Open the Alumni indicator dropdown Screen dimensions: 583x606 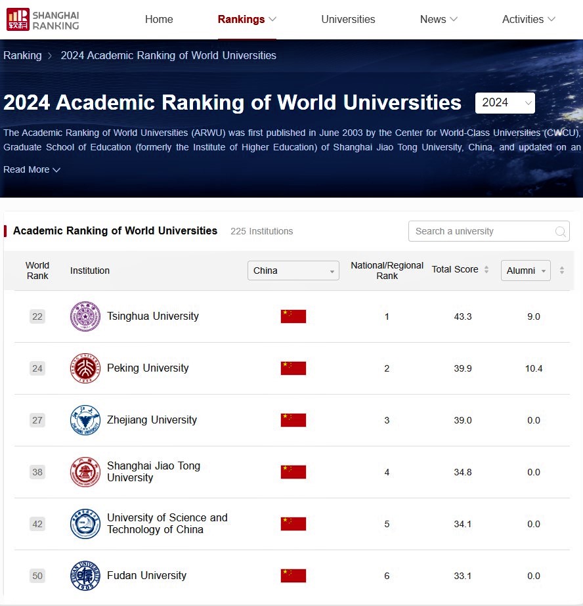click(x=525, y=271)
